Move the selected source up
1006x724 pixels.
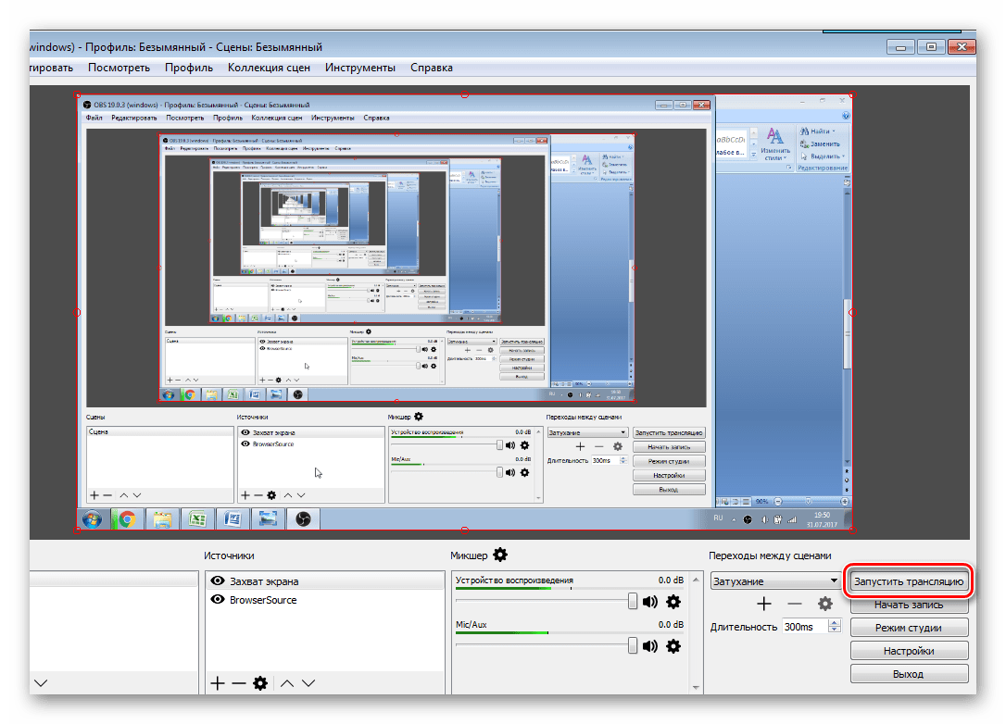287,683
